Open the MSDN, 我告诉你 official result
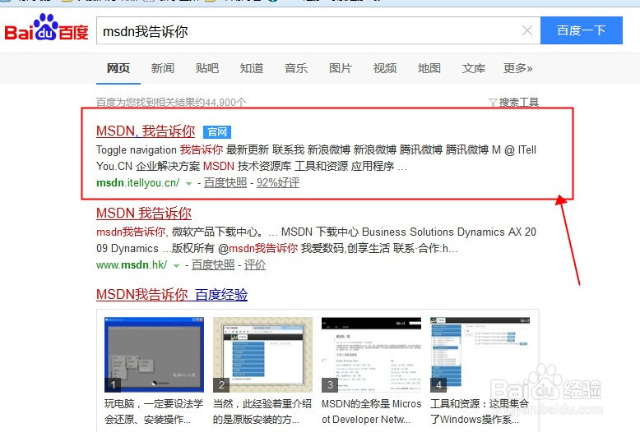Image resolution: width=640 pixels, height=432 pixels. coord(146,131)
